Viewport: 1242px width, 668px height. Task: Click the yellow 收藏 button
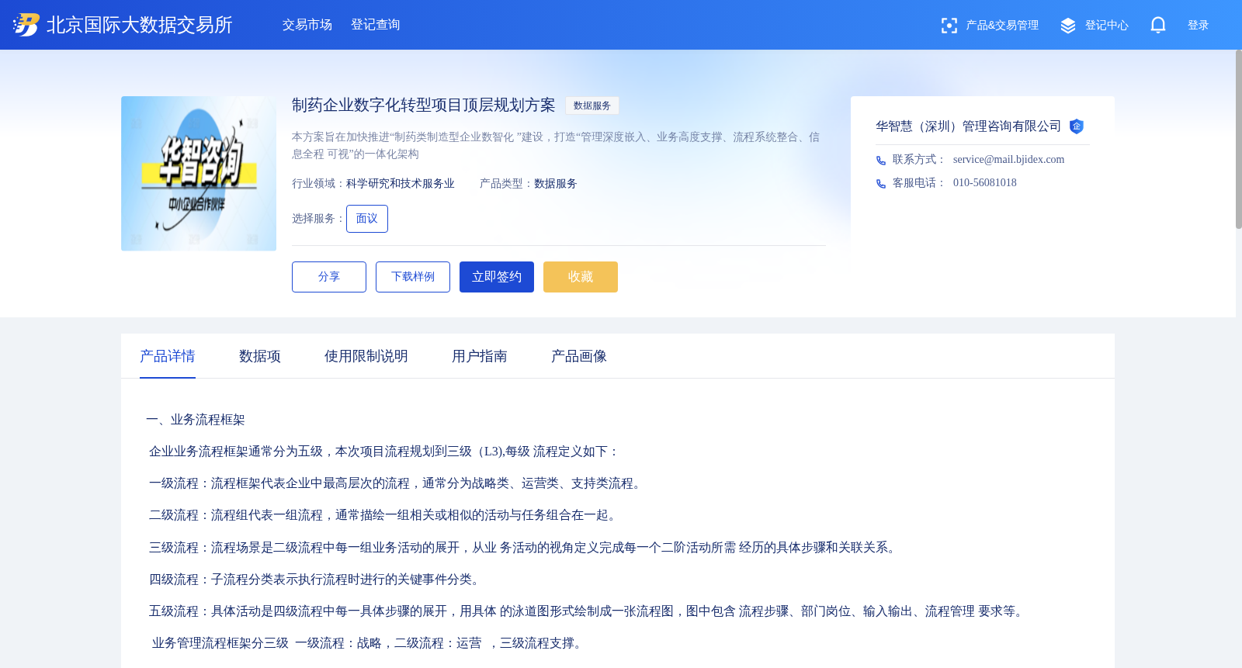coord(581,277)
